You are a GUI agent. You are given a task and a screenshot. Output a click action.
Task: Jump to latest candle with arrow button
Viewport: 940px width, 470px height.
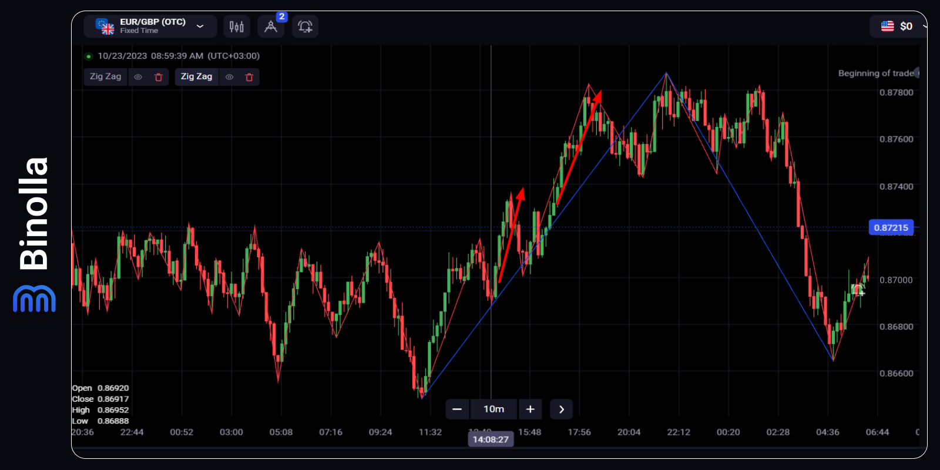point(561,409)
